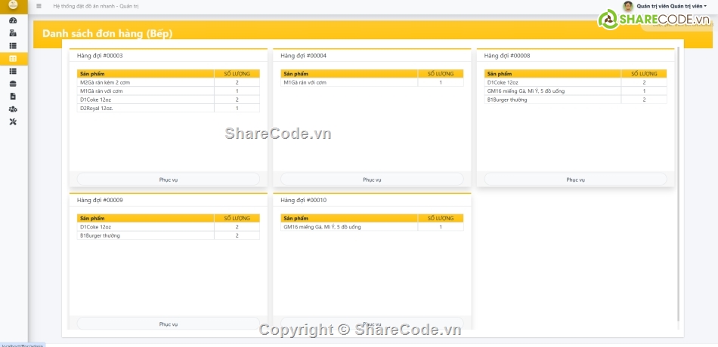Click the highlighted kitchen orders grid icon

13,58
